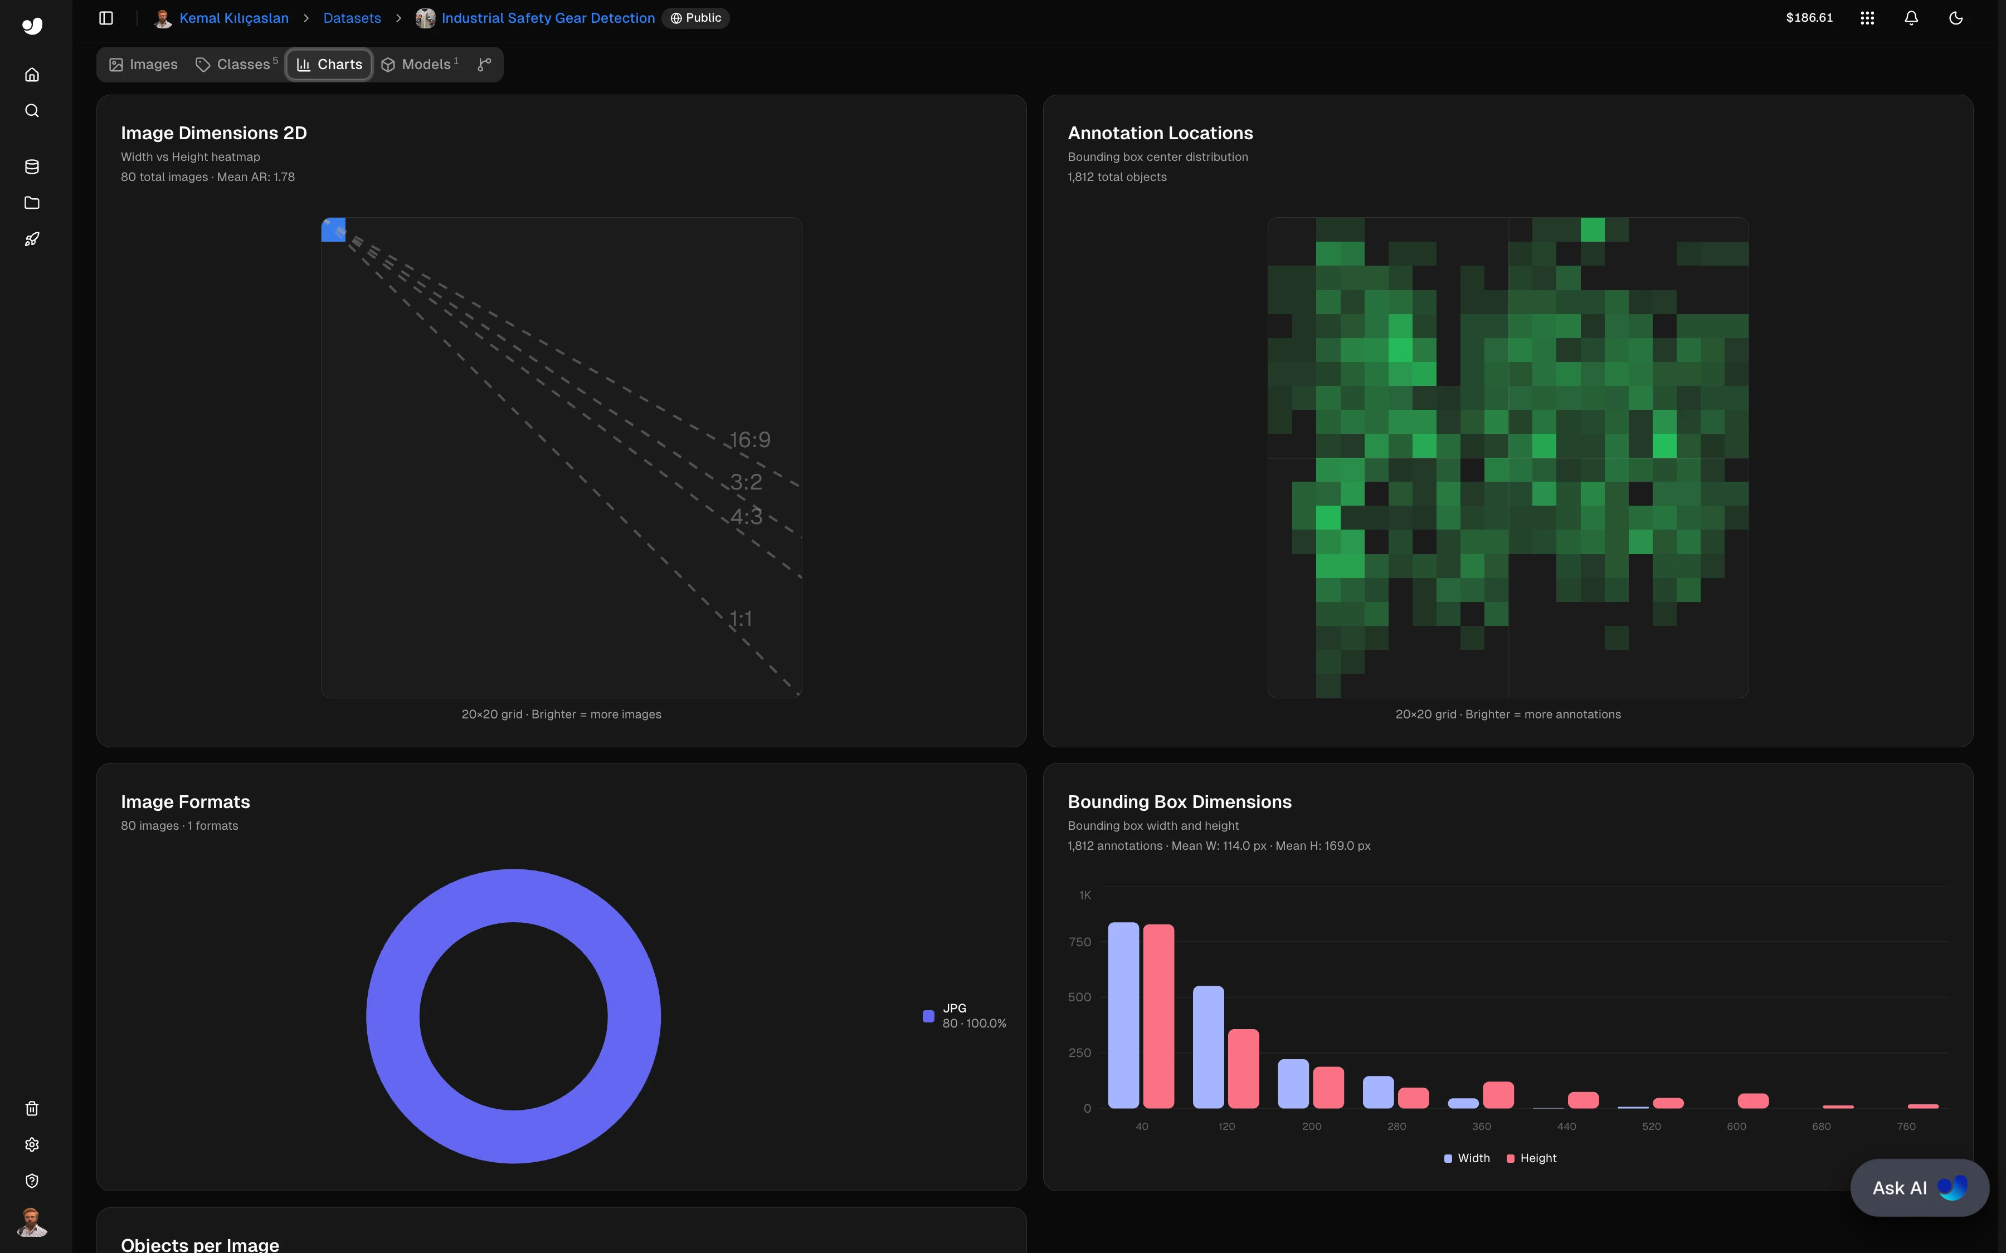Toggle the Height series in the legend
The image size is (2006, 1253).
tap(1531, 1158)
